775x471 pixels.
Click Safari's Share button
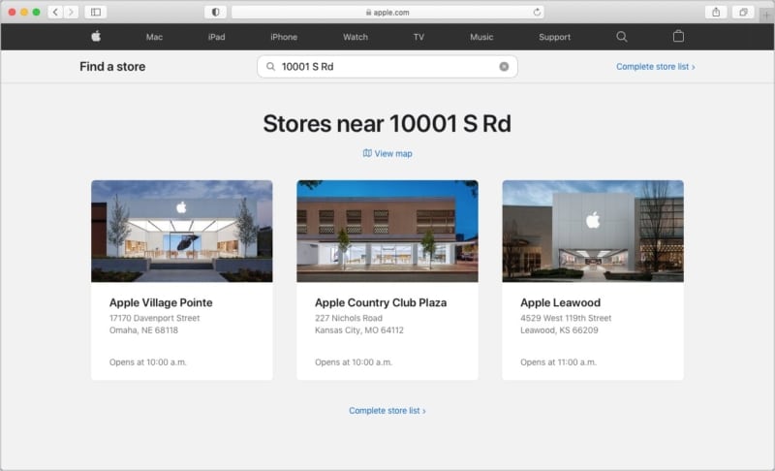(x=716, y=12)
